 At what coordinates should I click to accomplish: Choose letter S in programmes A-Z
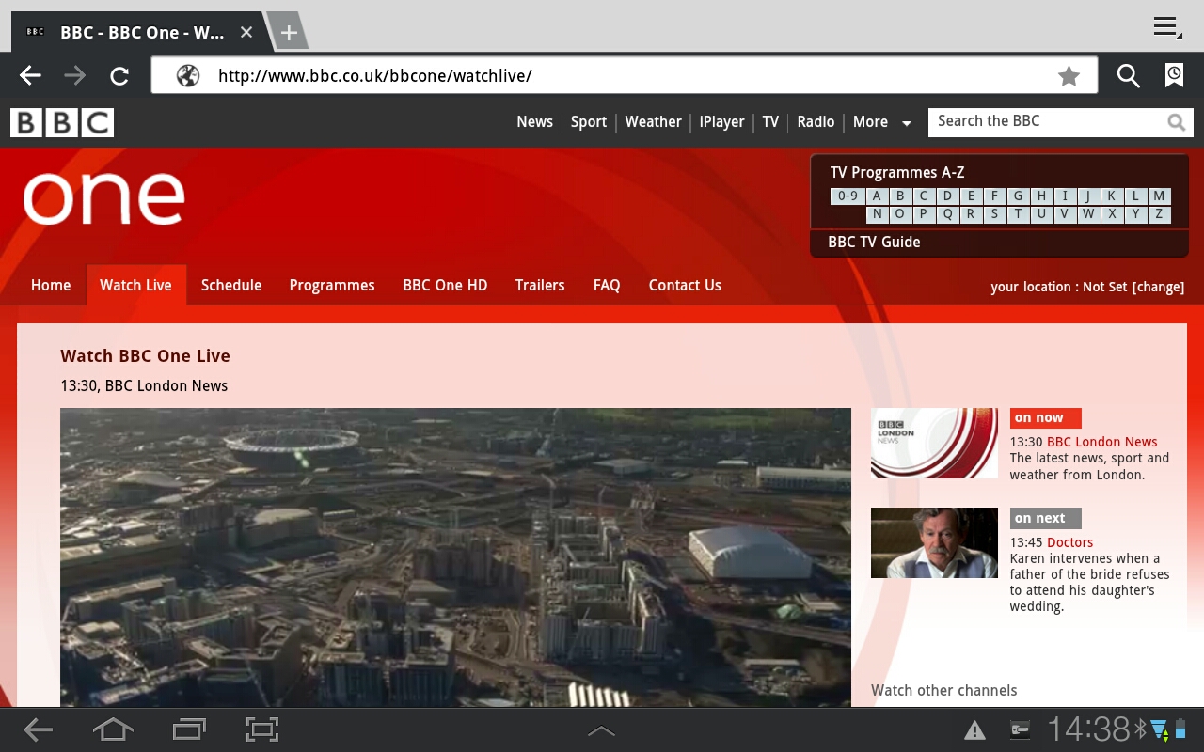pos(994,214)
